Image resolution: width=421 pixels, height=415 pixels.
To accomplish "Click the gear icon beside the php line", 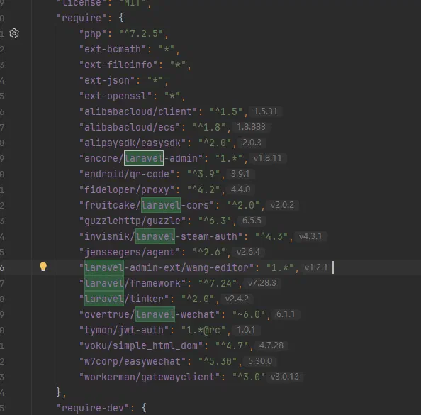I will (14, 33).
